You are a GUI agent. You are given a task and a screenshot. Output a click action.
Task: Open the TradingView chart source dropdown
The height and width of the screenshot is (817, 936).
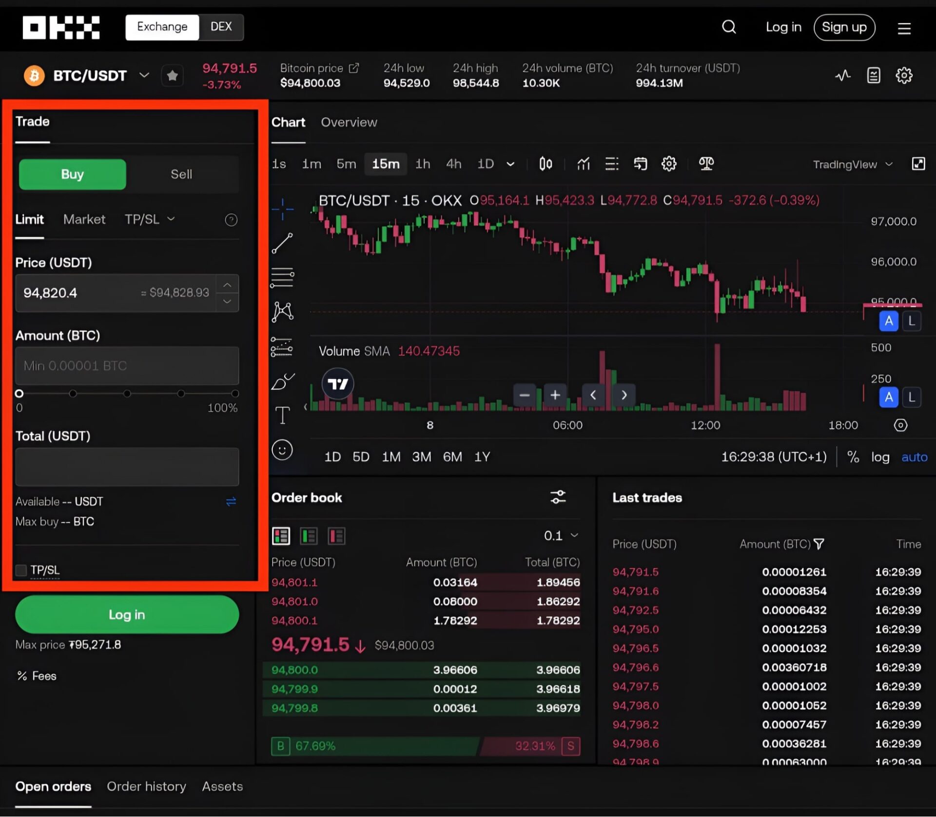pos(852,164)
